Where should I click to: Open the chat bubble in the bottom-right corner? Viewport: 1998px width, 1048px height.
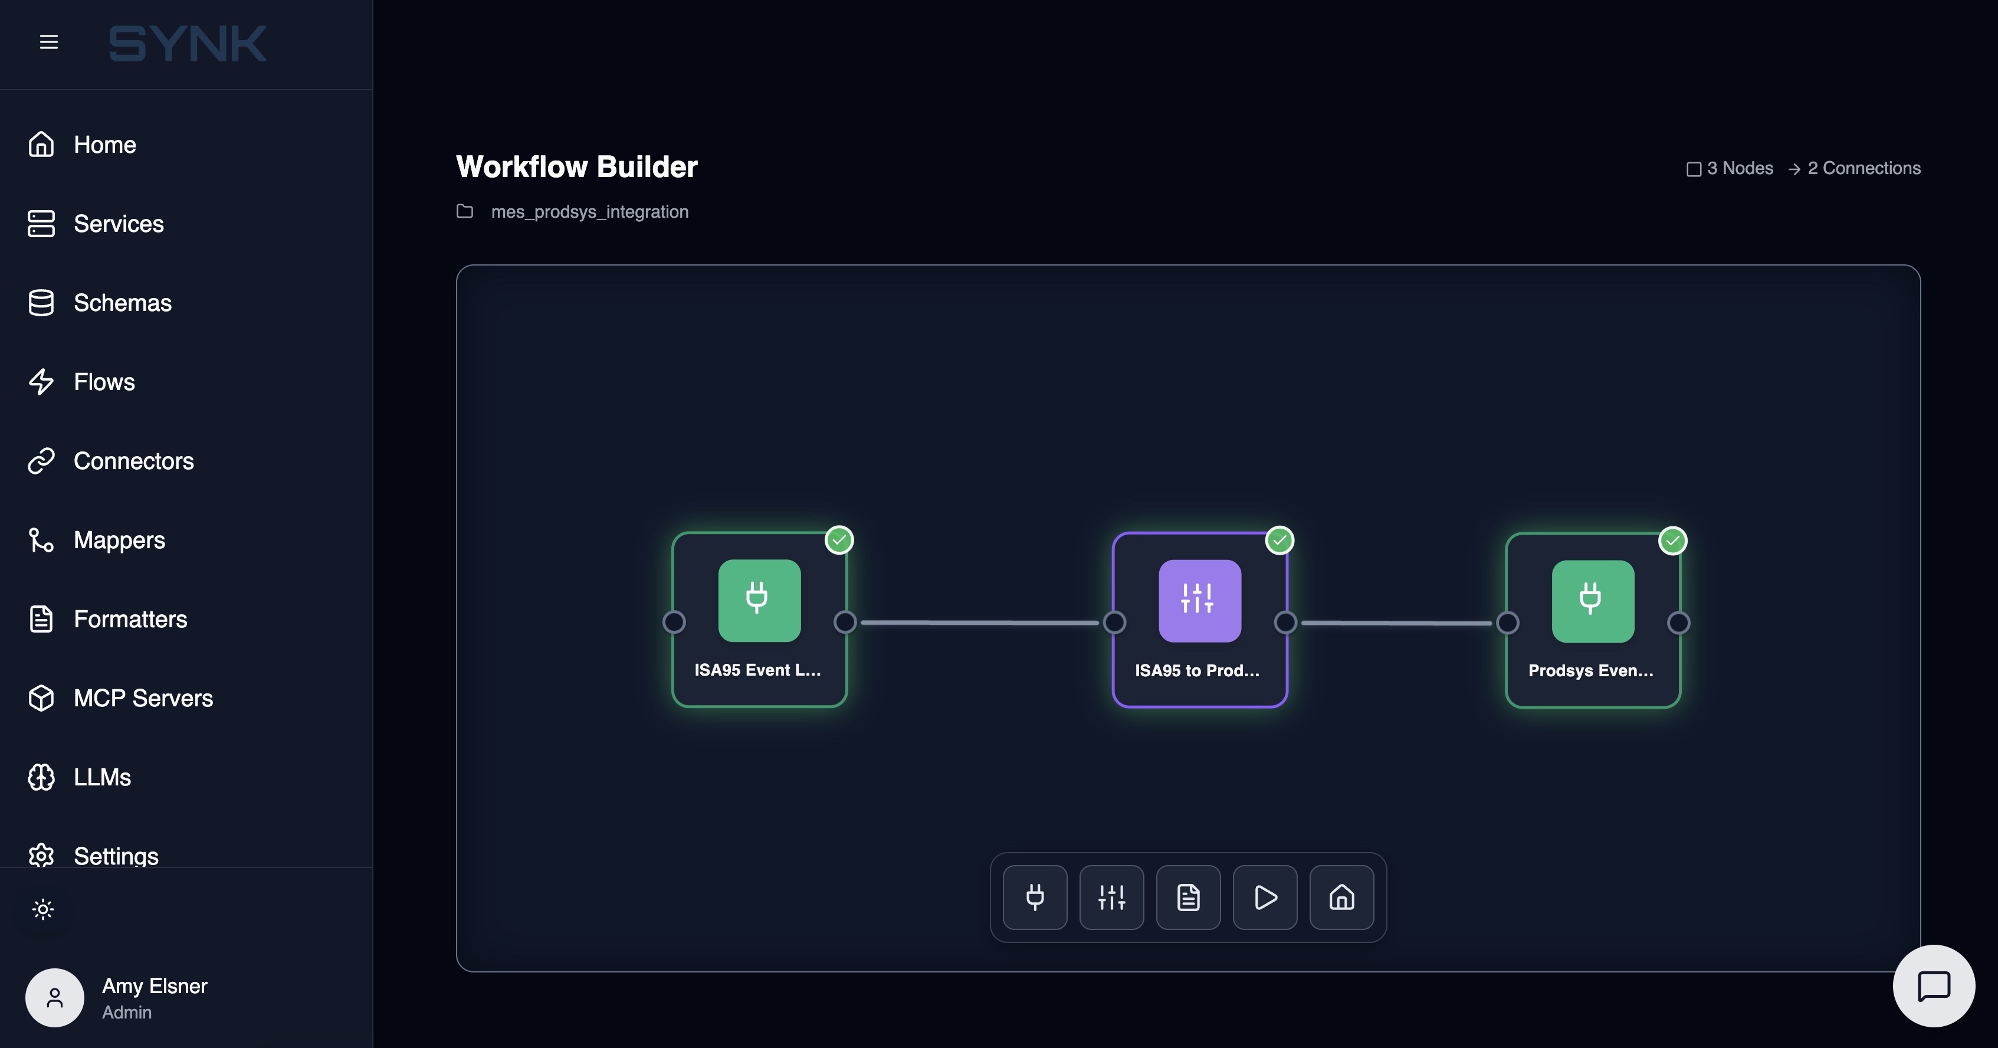(1933, 986)
